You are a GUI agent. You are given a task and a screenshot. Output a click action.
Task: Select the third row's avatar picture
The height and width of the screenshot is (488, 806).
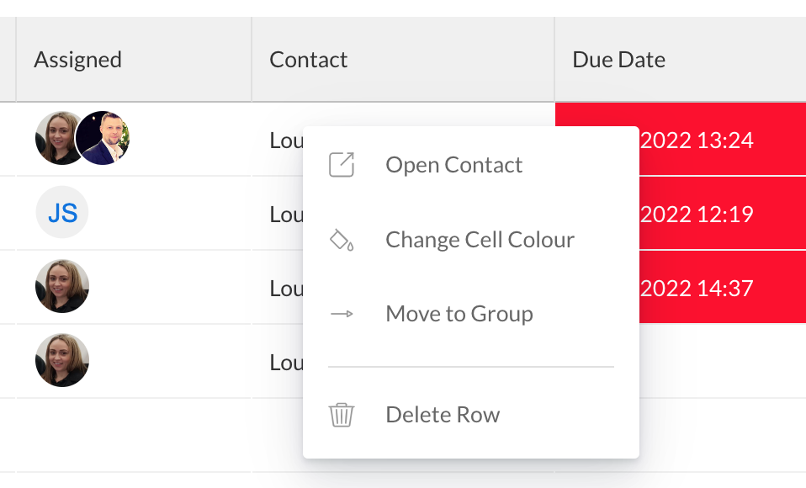pyautogui.click(x=62, y=286)
